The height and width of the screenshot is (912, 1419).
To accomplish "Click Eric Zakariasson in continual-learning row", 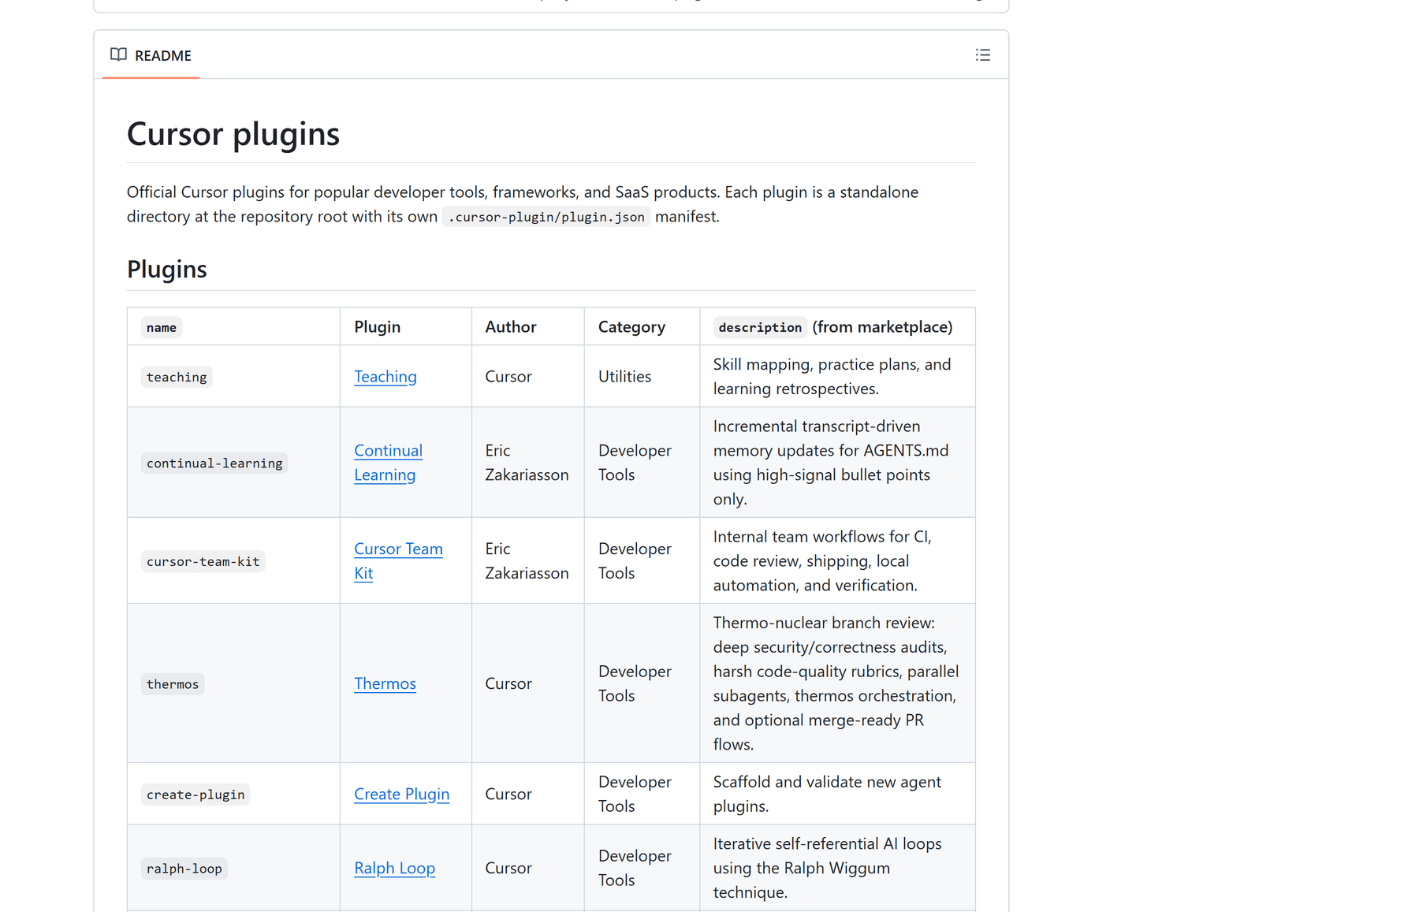I will pyautogui.click(x=527, y=463).
